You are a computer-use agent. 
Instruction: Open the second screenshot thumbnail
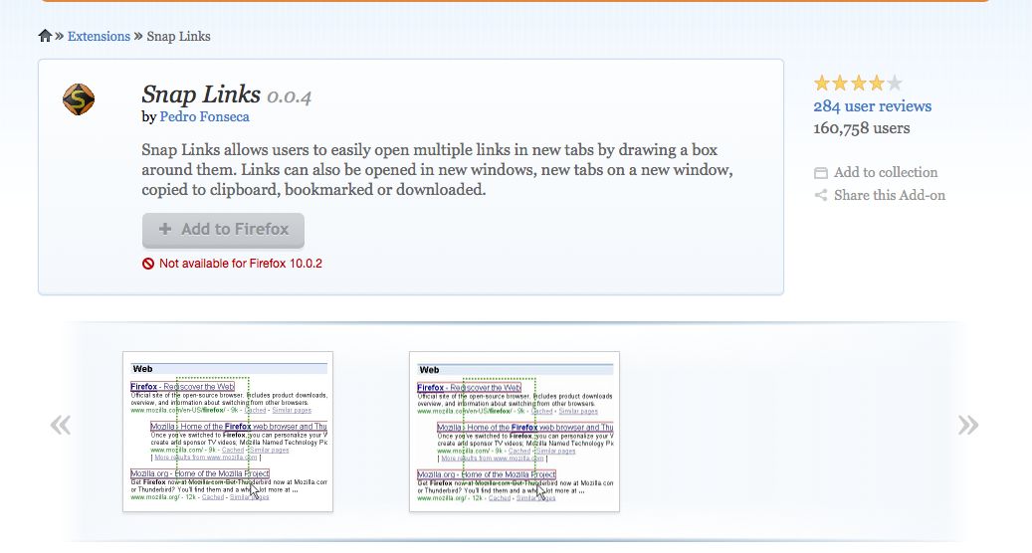tap(515, 432)
